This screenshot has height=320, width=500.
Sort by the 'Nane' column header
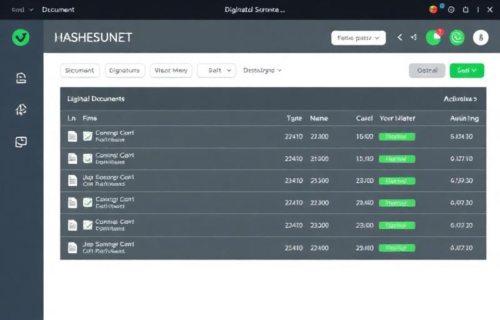[x=319, y=118]
